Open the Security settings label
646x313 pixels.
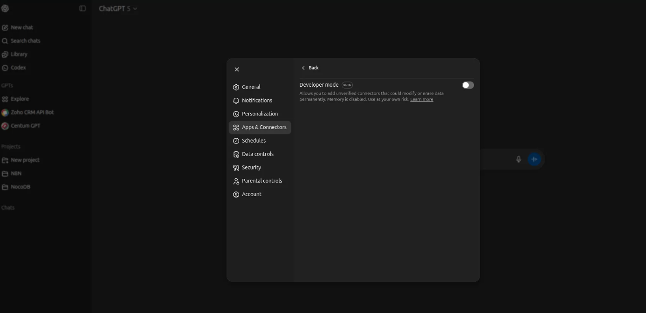tap(251, 168)
